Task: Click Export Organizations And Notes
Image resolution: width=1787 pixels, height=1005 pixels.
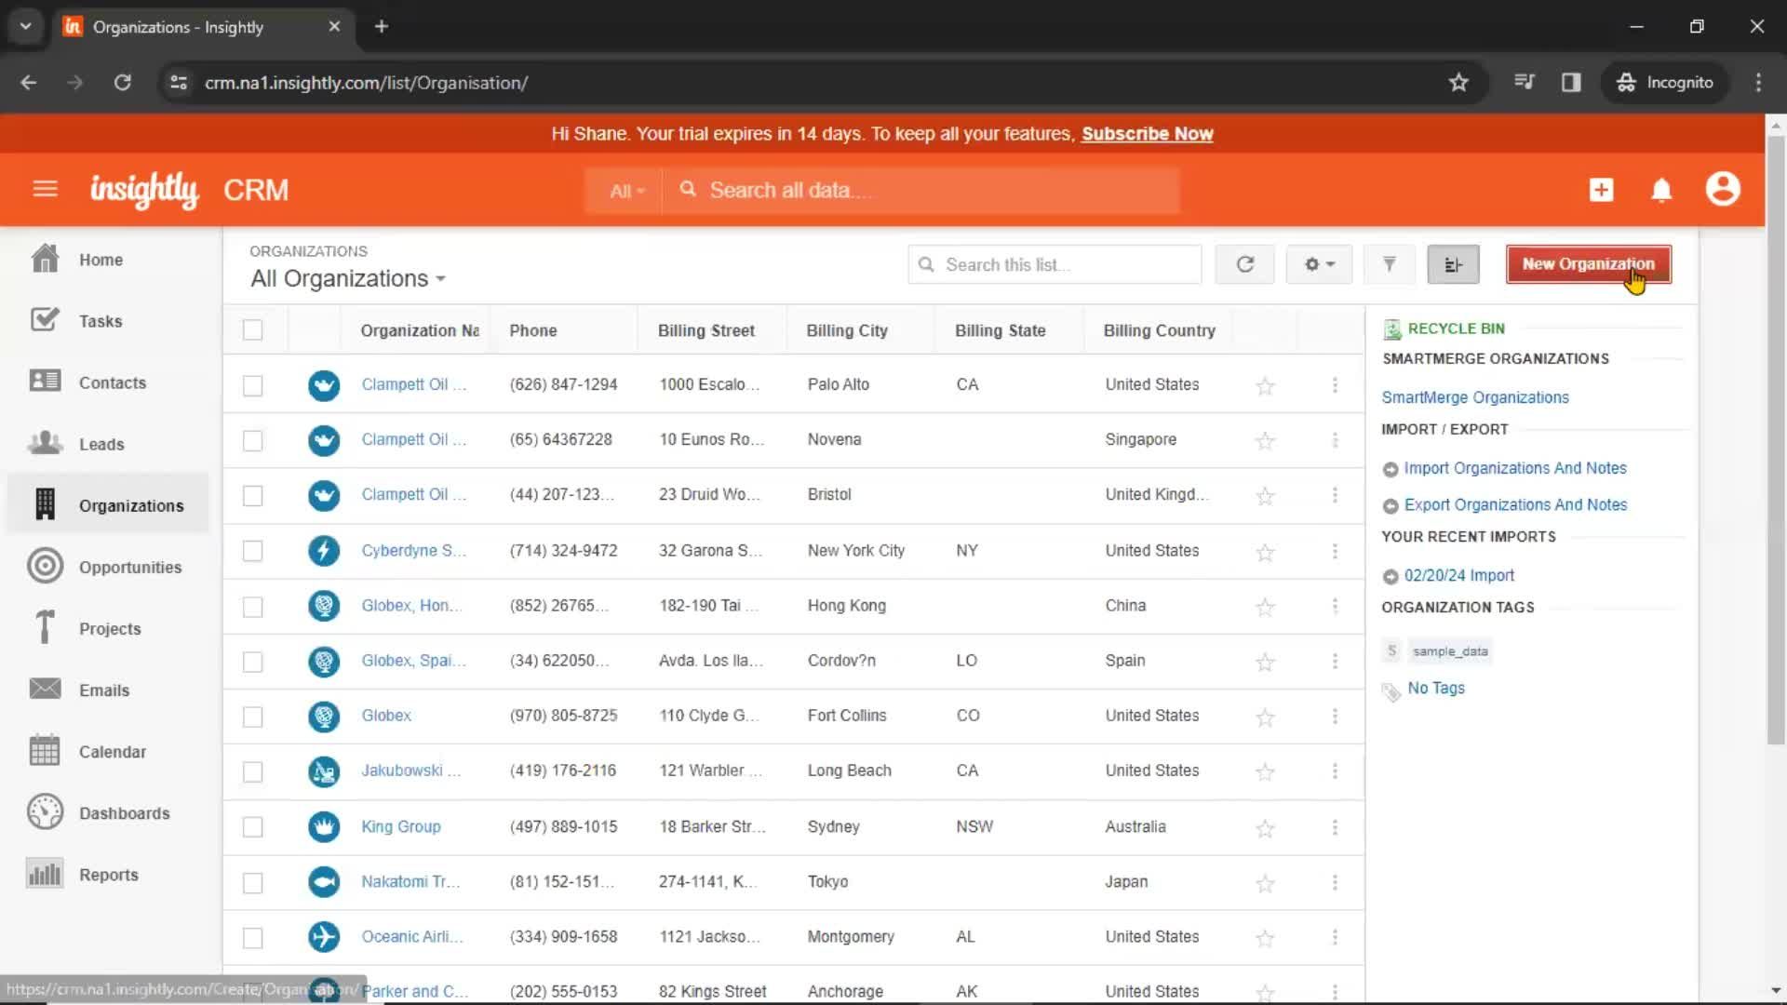Action: coord(1515,504)
